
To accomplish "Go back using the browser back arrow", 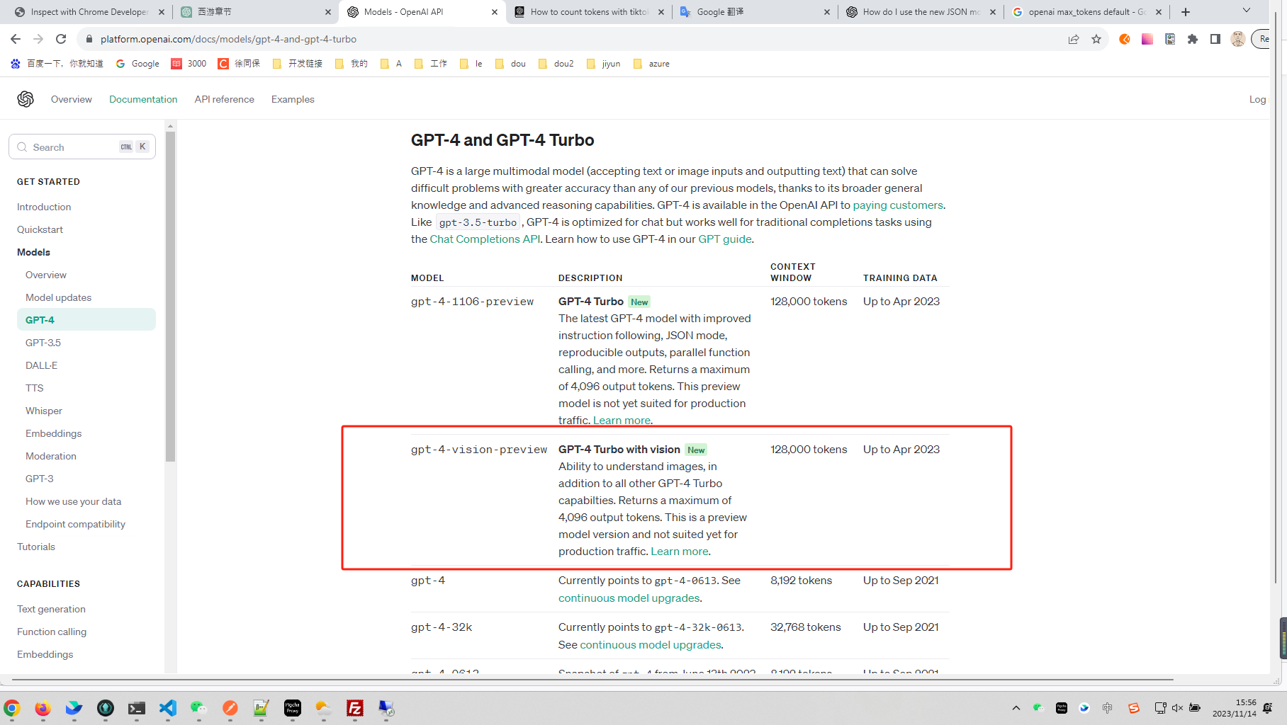I will coord(16,39).
